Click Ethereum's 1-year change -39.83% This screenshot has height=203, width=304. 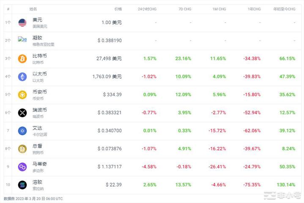click(252, 76)
